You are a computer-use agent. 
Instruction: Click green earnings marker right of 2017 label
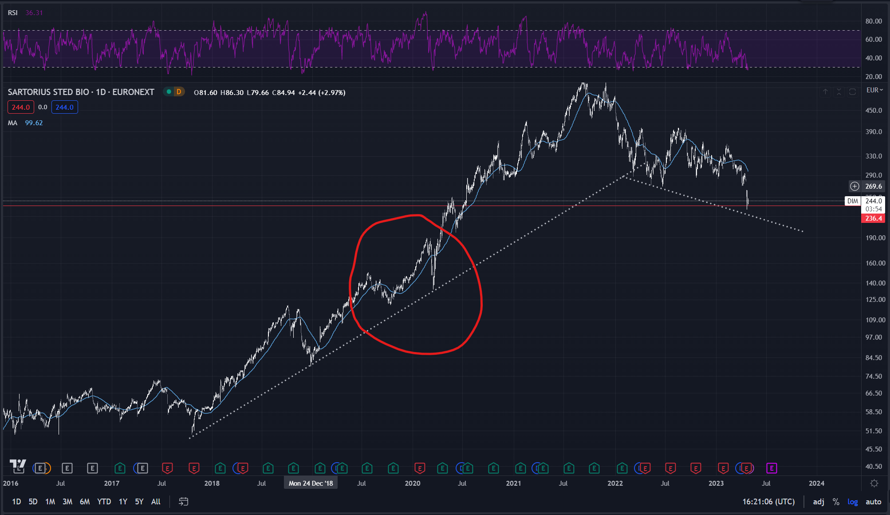[x=120, y=468]
